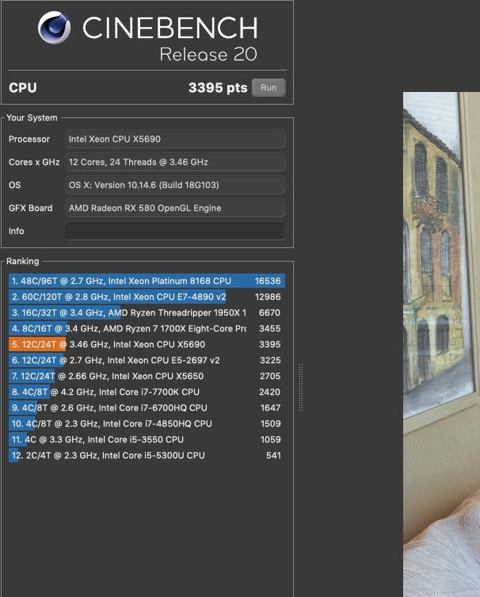This screenshot has width=480, height=597.
Task: Select the Xeon Platinum 8168 ranking entry
Action: [147, 281]
